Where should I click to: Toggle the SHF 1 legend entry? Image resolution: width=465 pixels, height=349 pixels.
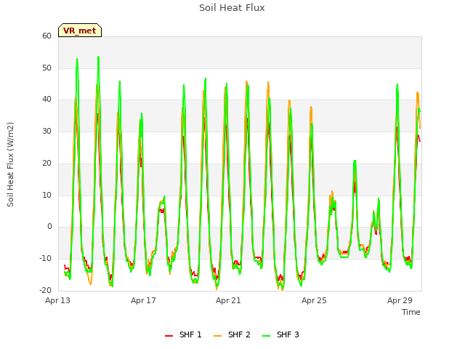click(x=183, y=334)
